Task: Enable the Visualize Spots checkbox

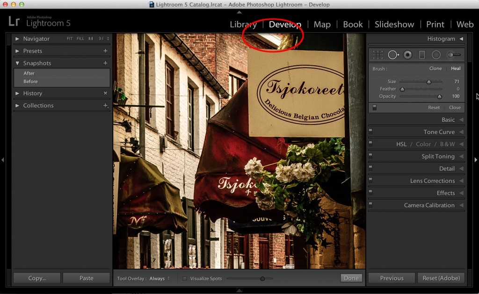Action: [184, 279]
